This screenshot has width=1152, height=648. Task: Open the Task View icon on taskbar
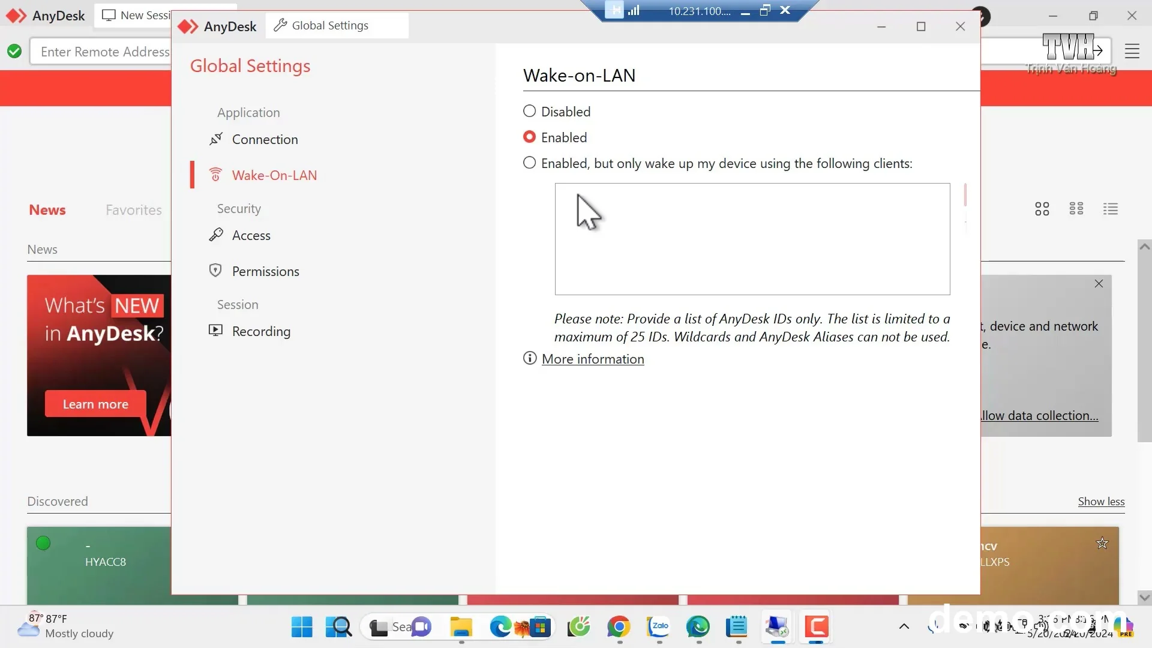tap(379, 628)
